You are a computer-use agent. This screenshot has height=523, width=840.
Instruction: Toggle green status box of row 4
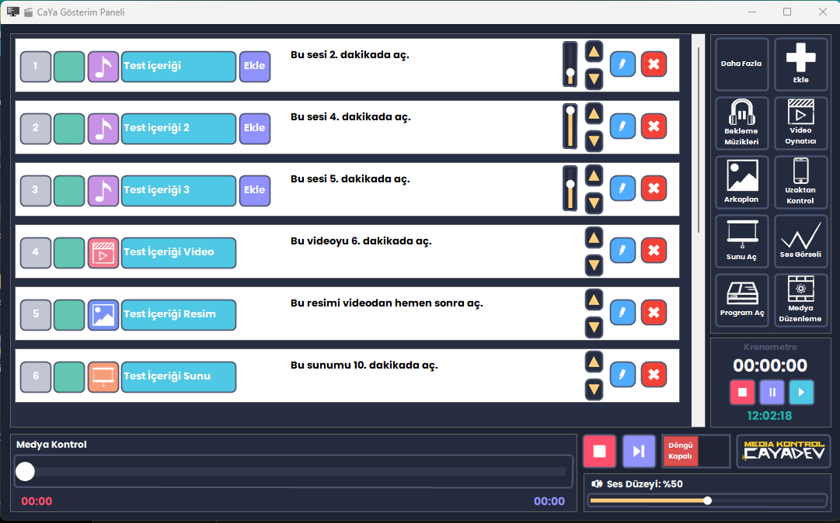[x=69, y=252]
